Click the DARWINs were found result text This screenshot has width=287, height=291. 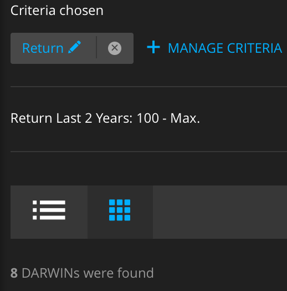[x=88, y=273]
